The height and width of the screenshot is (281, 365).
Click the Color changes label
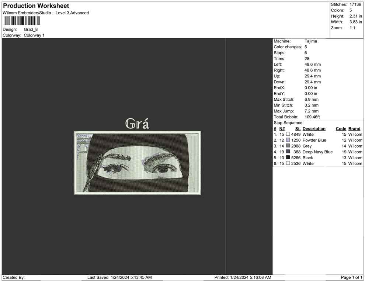point(288,47)
